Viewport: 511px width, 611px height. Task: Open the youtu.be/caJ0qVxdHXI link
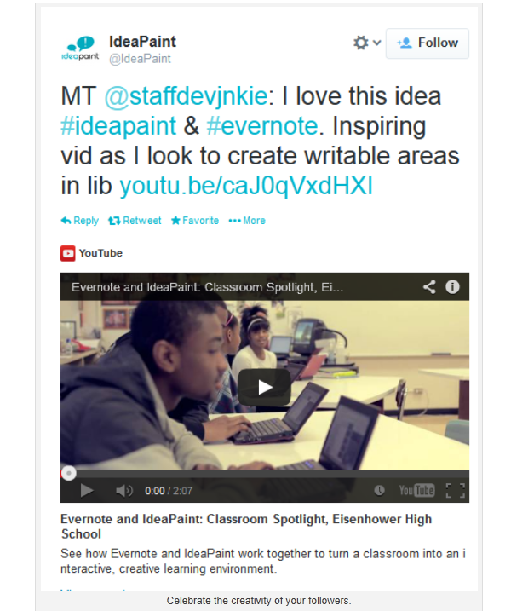pos(246,186)
